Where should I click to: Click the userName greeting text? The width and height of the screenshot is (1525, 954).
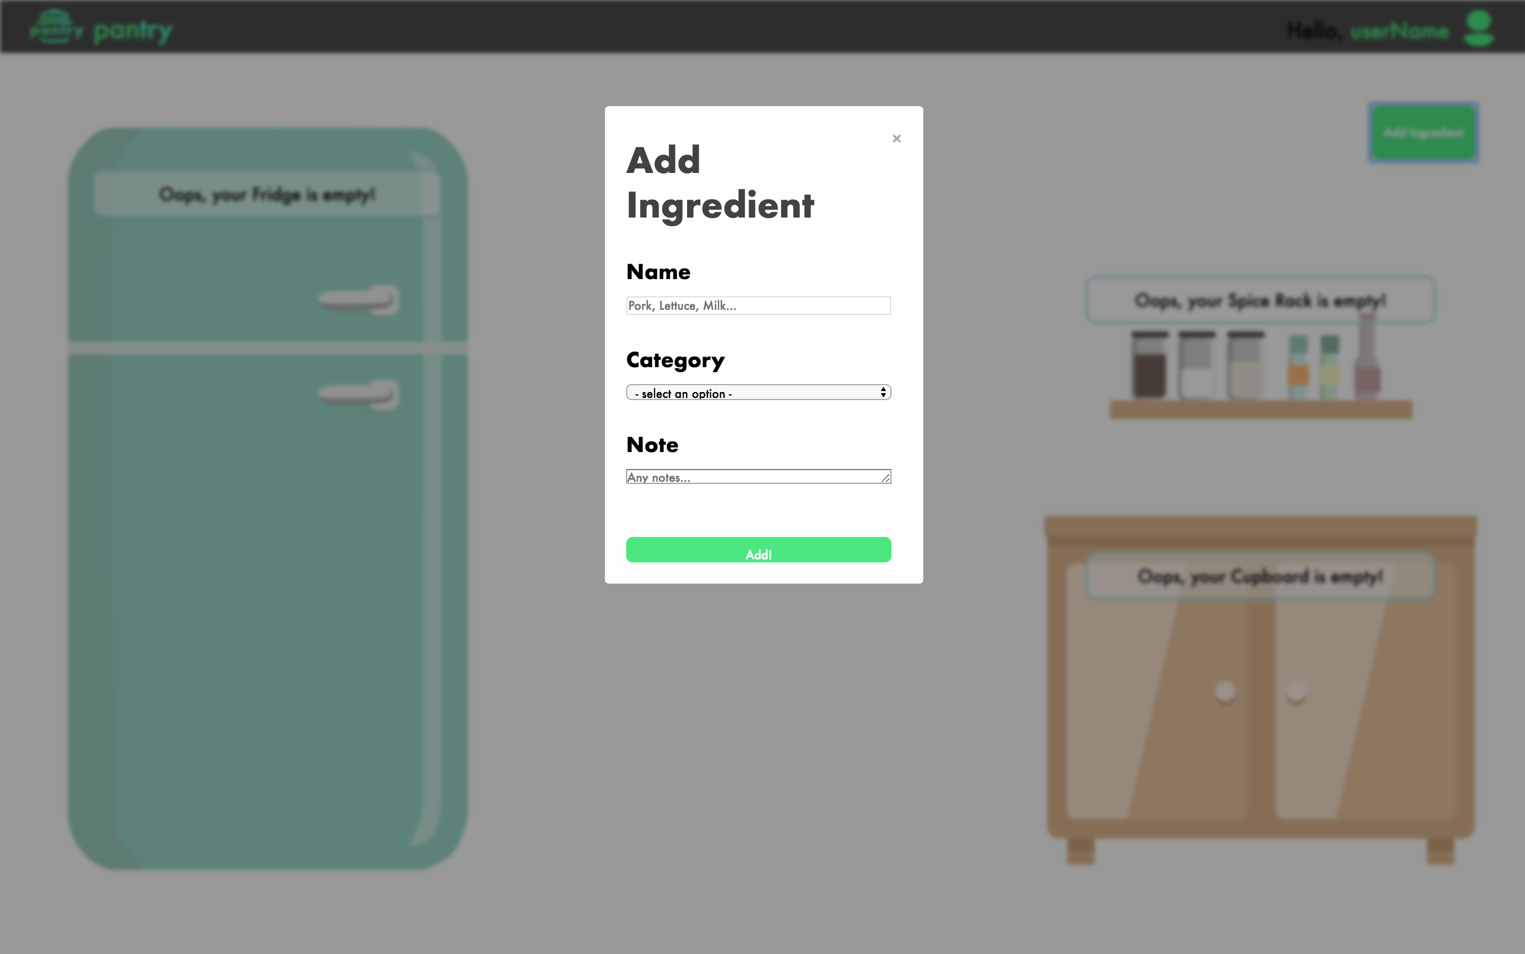click(1399, 30)
